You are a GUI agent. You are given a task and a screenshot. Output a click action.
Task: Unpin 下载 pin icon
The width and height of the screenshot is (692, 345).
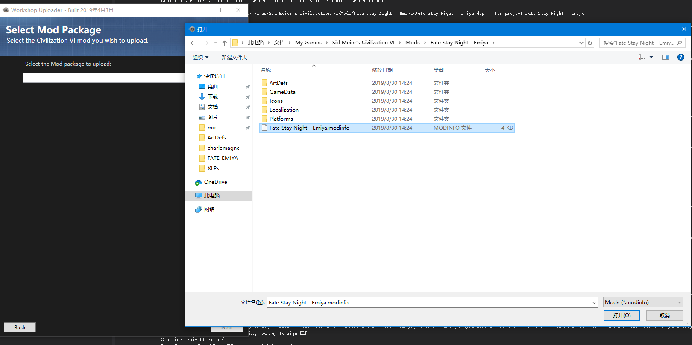click(x=248, y=97)
